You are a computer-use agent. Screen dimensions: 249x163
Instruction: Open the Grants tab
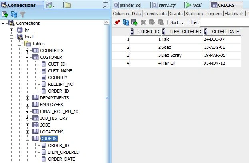[176, 14]
